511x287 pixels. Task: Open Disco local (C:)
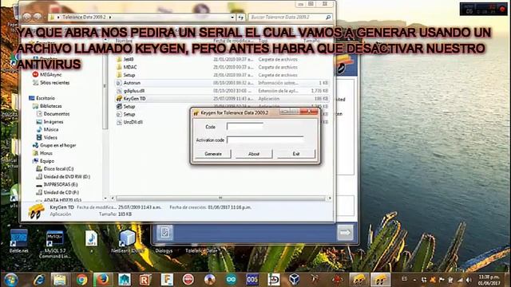click(55, 168)
